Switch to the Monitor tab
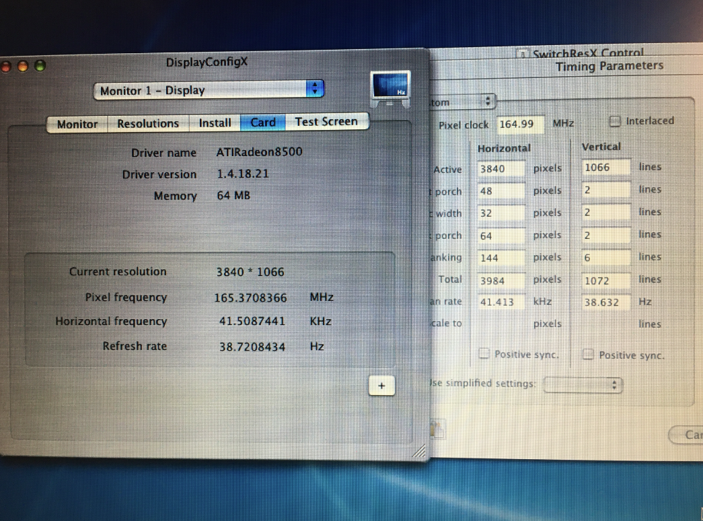703x521 pixels. click(x=77, y=124)
